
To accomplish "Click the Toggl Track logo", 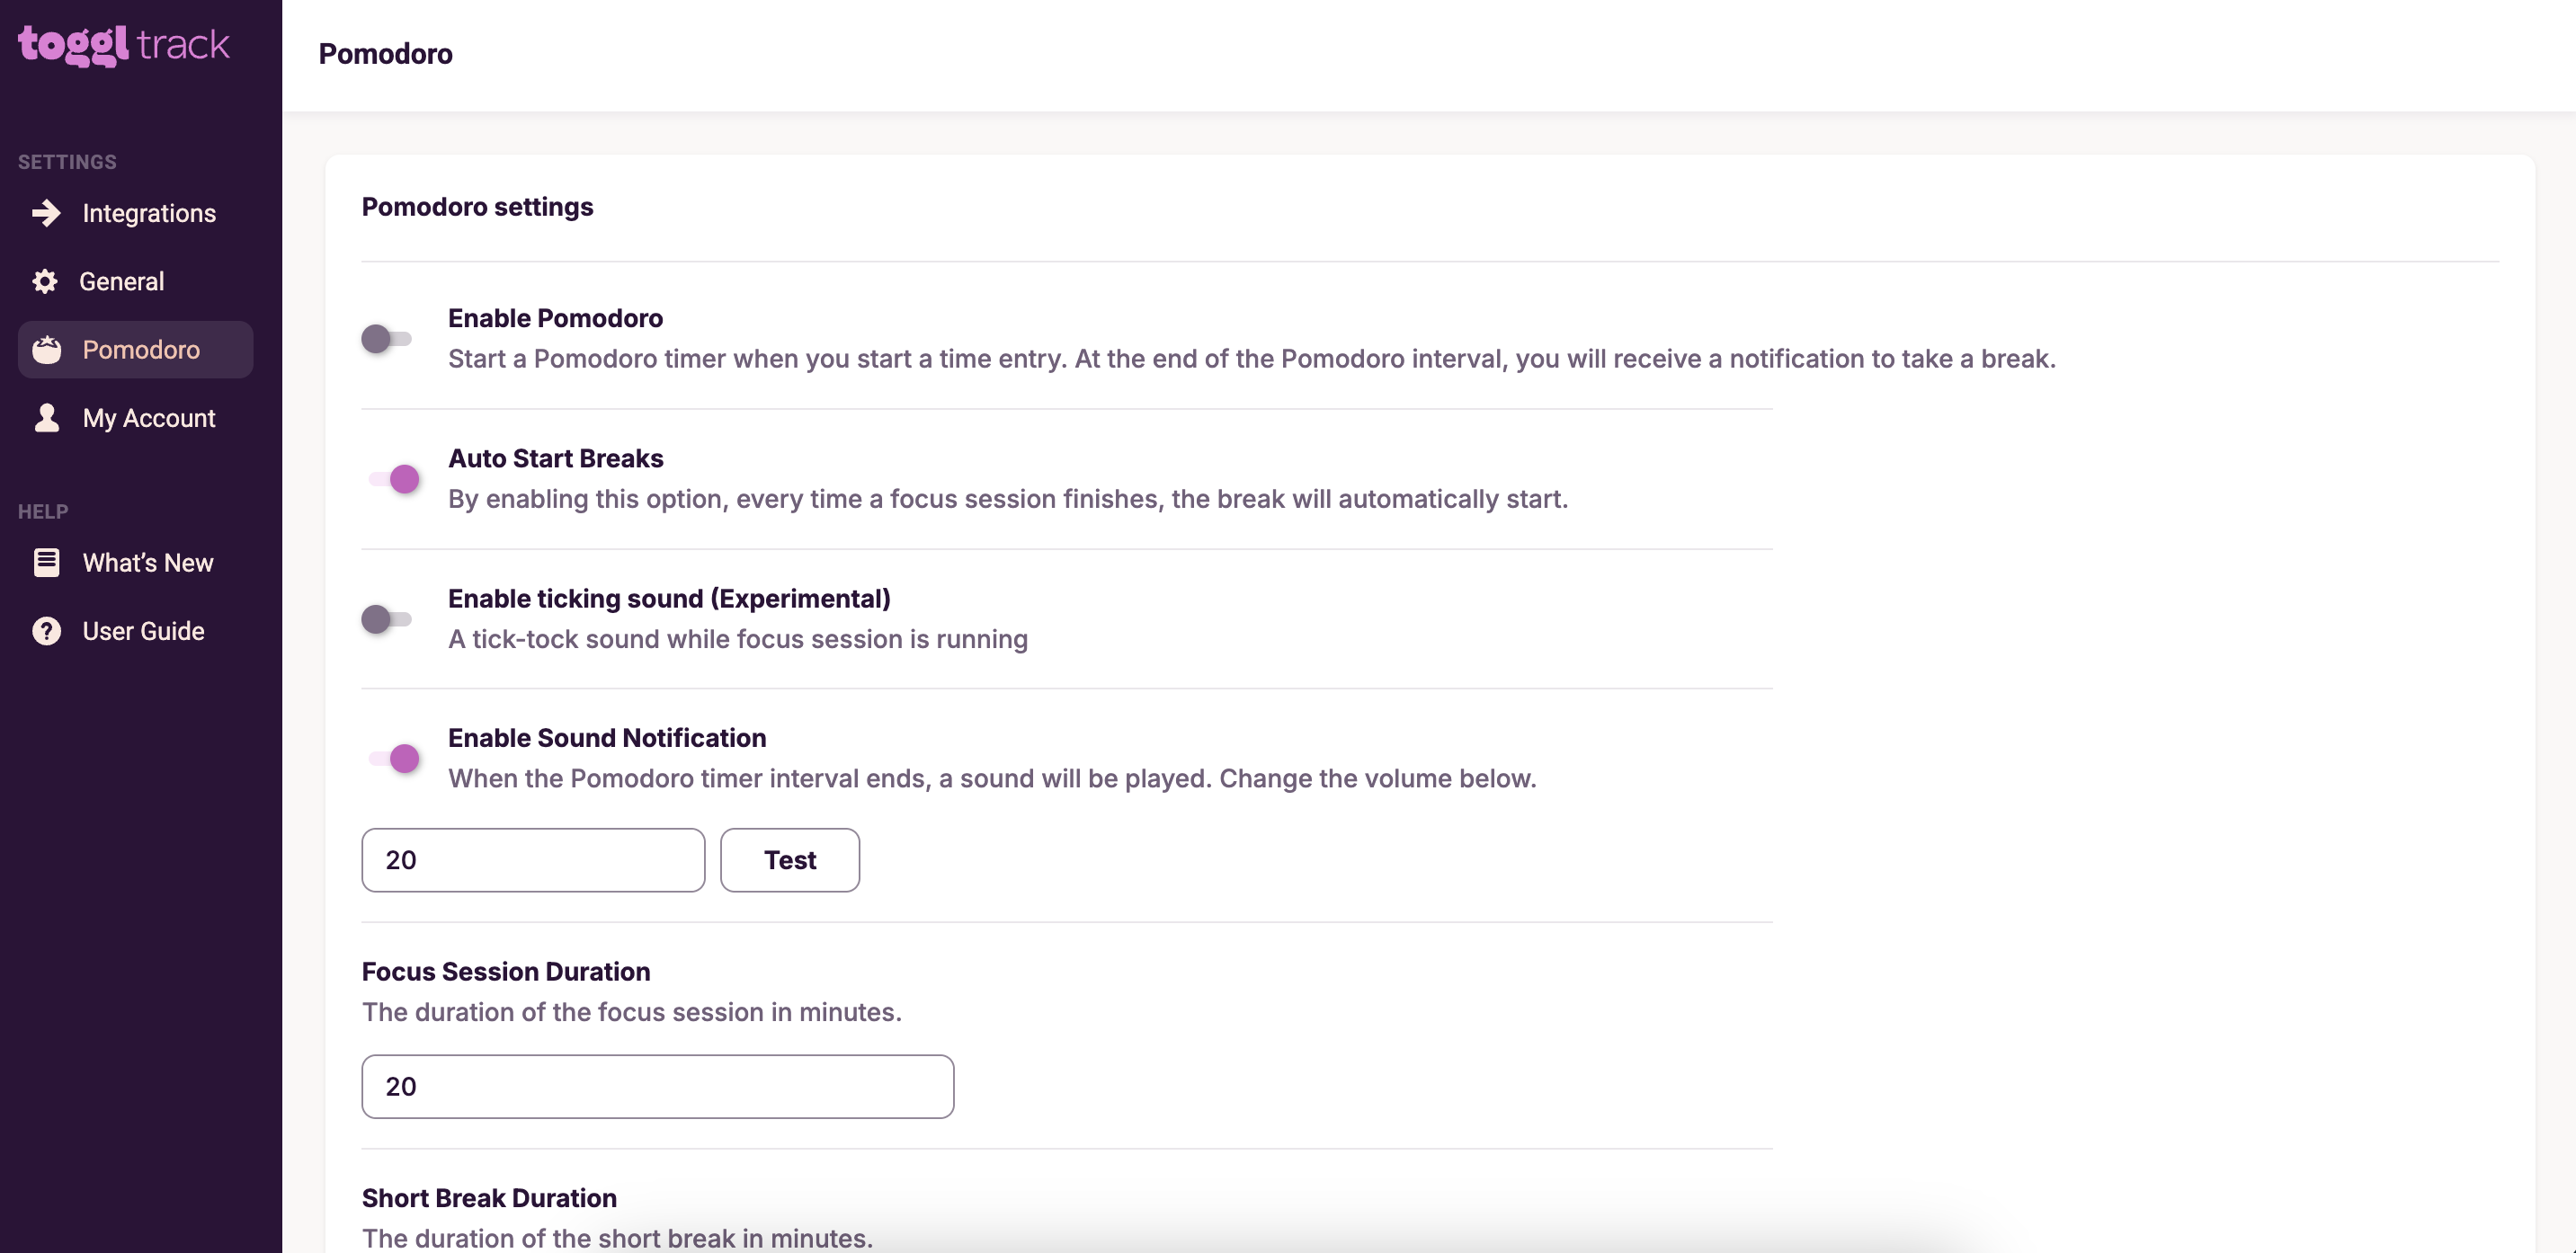I will point(124,45).
